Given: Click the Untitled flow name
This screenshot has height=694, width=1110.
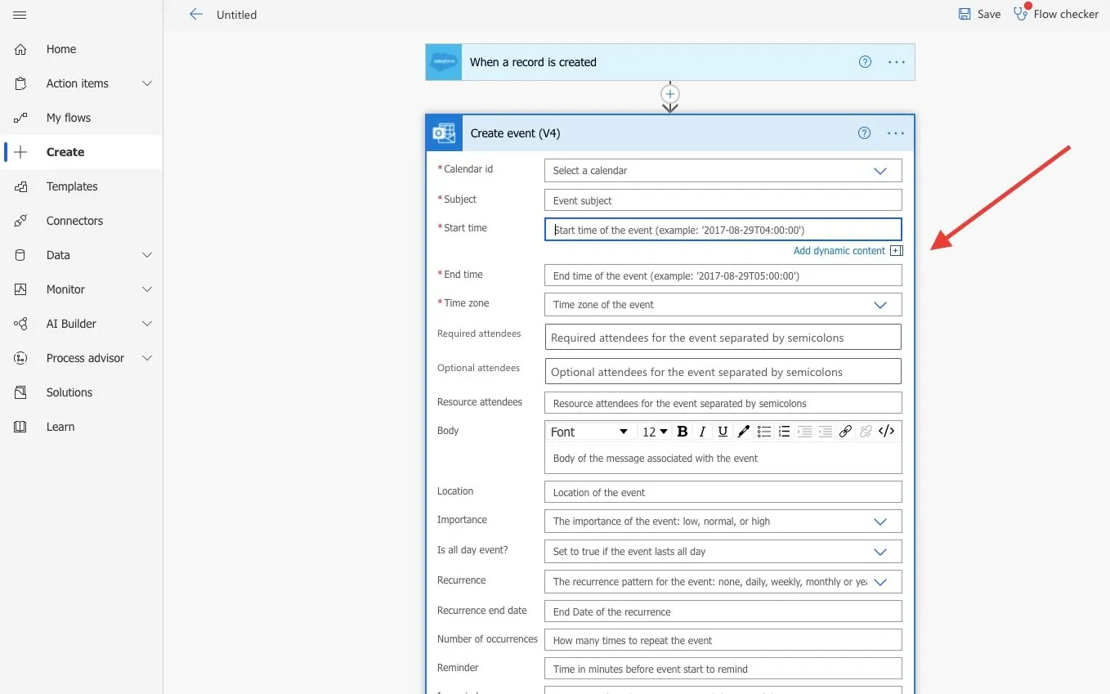Looking at the screenshot, I should [x=236, y=15].
